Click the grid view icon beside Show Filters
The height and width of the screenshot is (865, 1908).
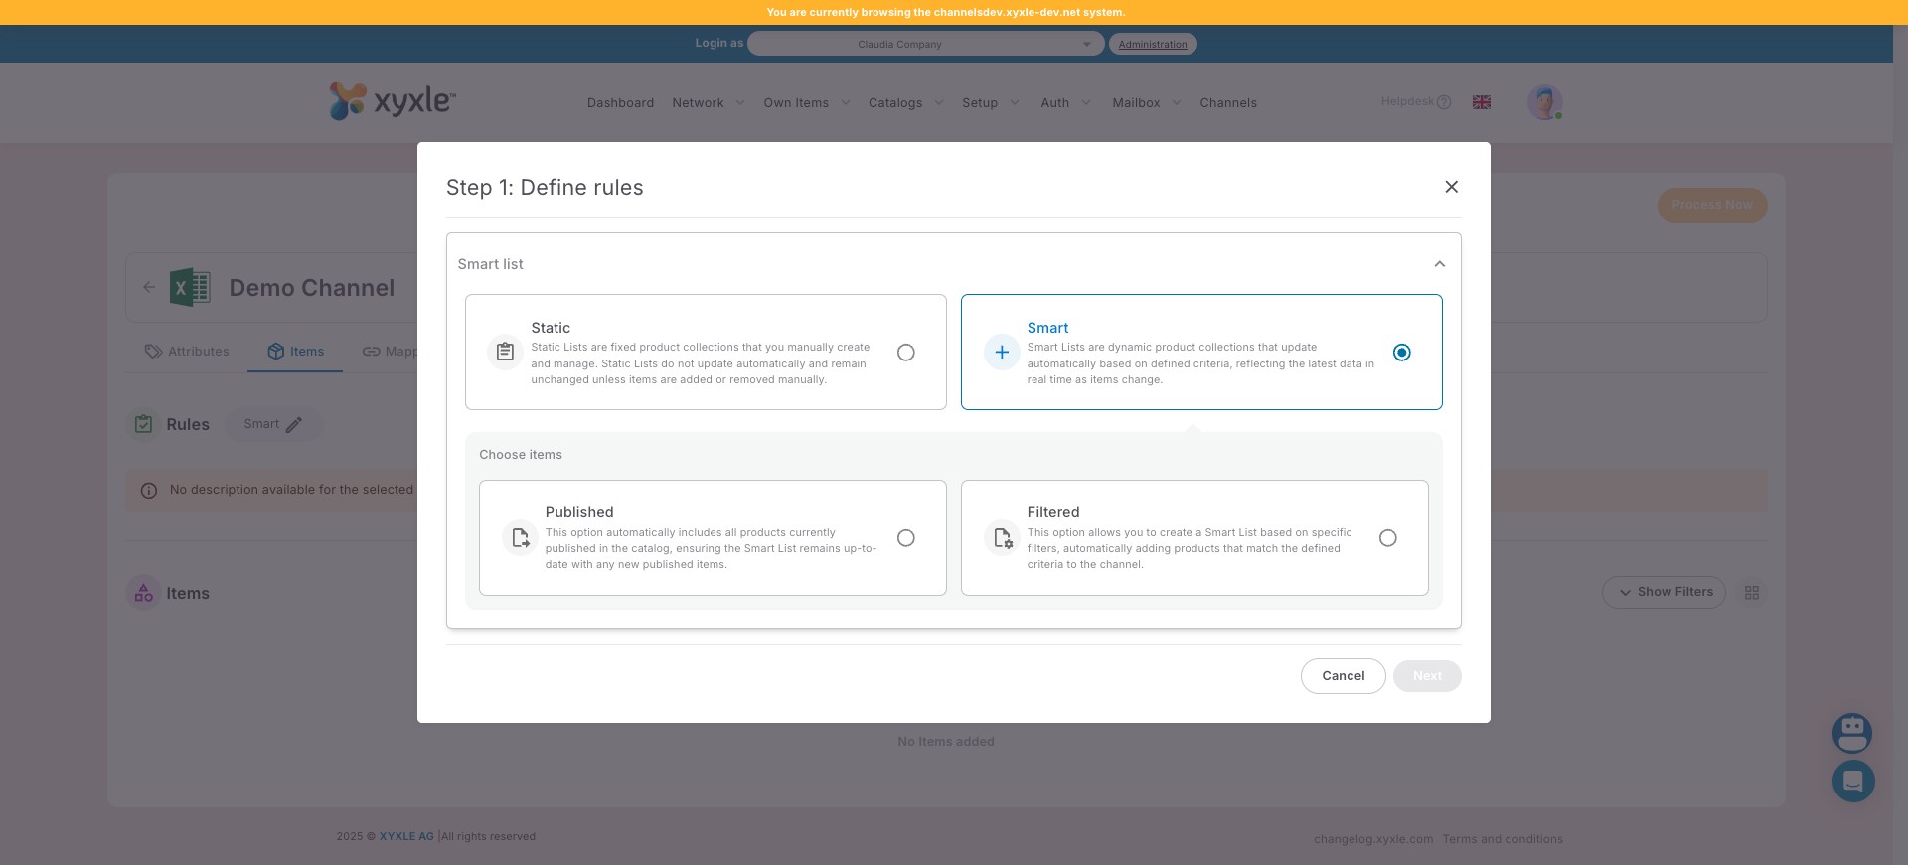[1751, 593]
